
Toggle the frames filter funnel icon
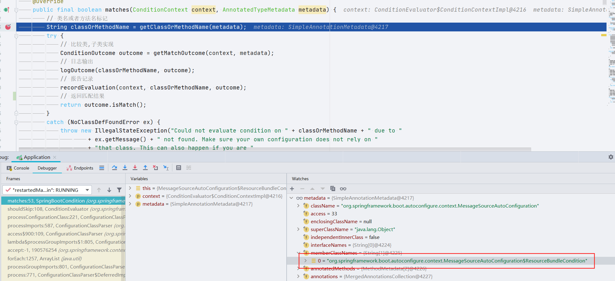(119, 190)
